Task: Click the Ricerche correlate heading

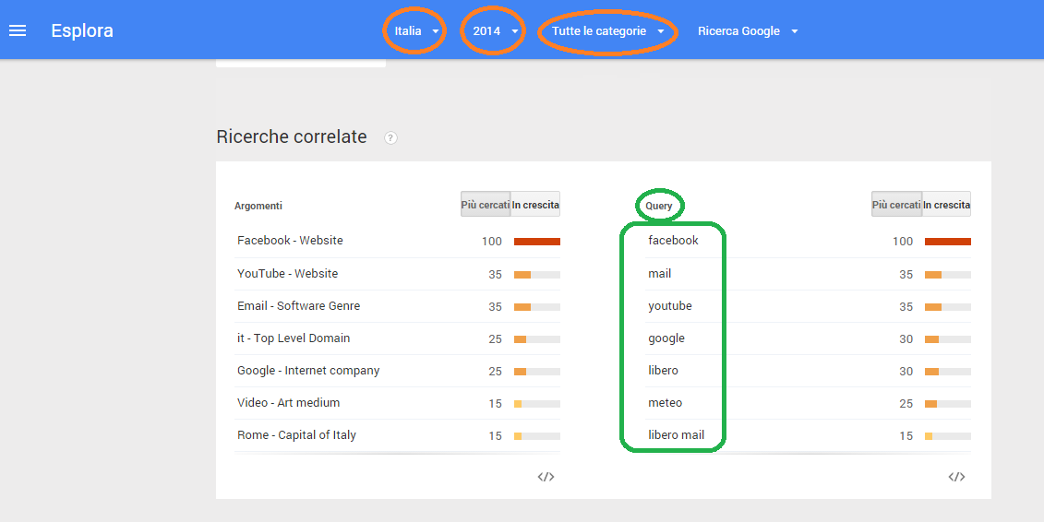Action: pos(292,136)
